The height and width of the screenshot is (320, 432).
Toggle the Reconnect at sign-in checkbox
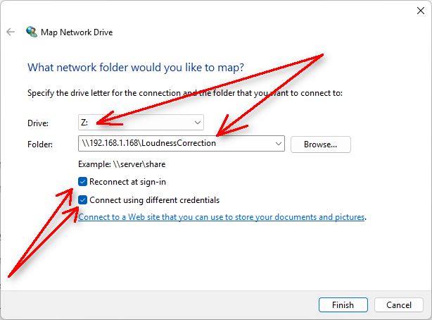[83, 182]
